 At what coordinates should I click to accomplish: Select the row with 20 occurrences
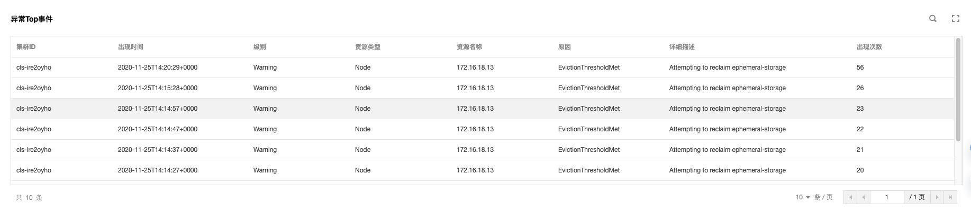click(483, 170)
